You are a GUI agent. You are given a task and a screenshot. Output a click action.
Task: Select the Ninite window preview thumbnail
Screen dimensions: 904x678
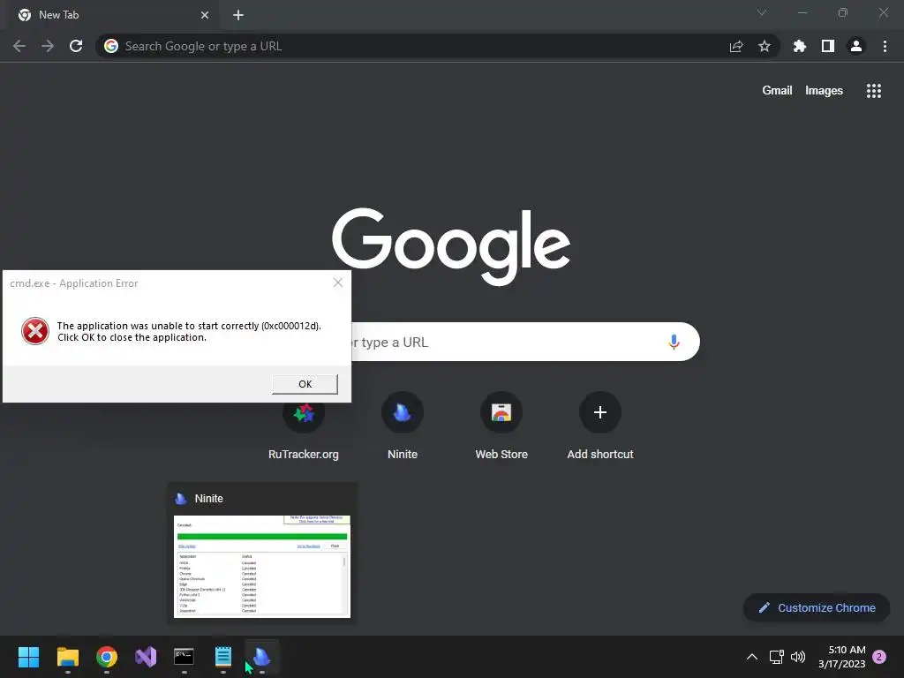coord(262,567)
